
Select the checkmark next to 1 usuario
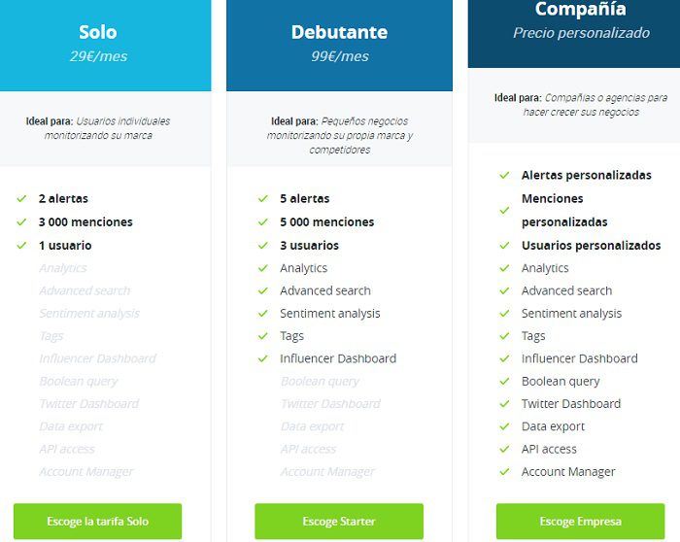21,246
